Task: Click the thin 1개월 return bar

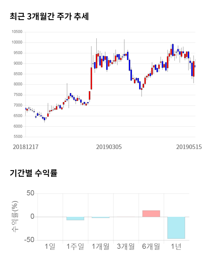Action: 101,217
